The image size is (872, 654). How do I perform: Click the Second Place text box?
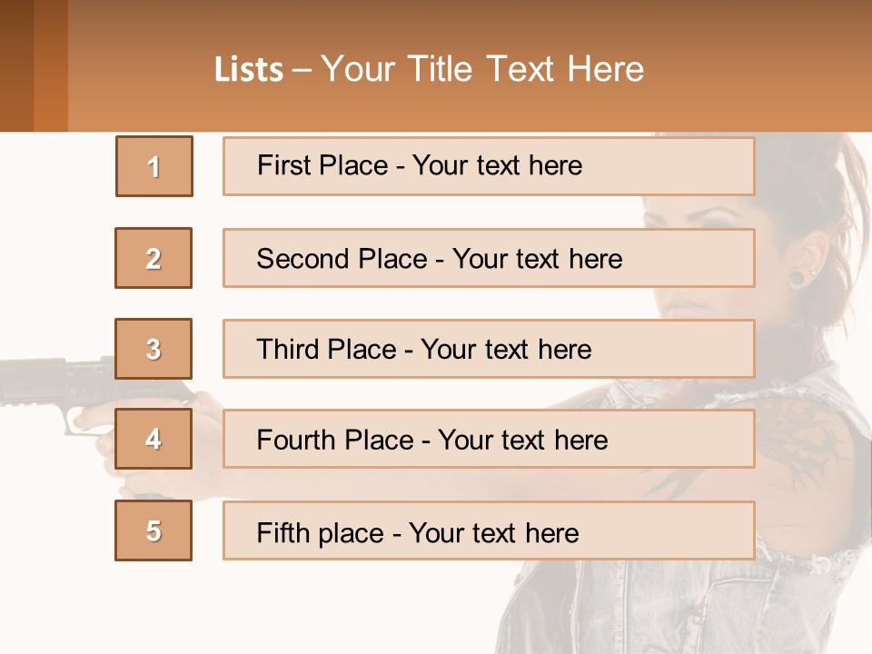click(x=489, y=258)
